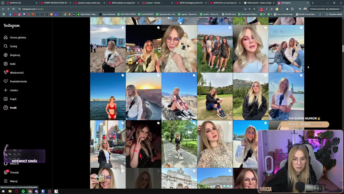Open Rolki reels icon
The height and width of the screenshot is (194, 344).
pos(6,64)
